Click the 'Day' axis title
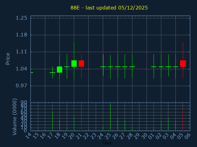The height and width of the screenshot is (147, 197). 107,143
